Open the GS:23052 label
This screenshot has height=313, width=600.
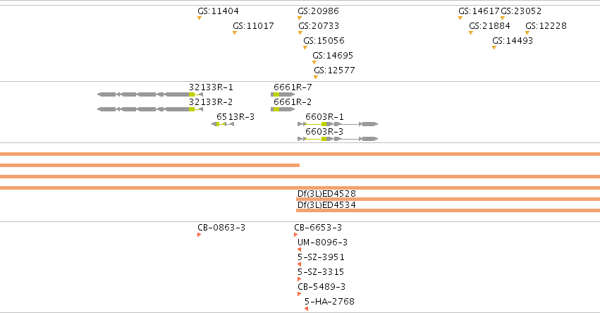[521, 11]
